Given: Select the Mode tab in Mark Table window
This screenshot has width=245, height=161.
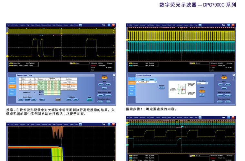Looking at the screenshot, I should pos(12,94).
